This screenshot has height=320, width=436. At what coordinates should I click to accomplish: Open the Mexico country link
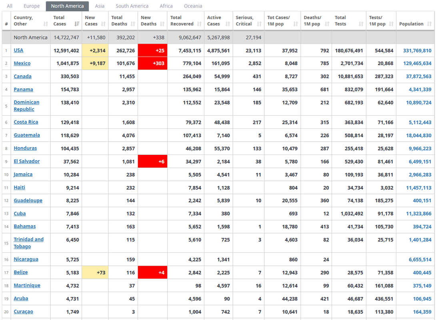(x=22, y=63)
